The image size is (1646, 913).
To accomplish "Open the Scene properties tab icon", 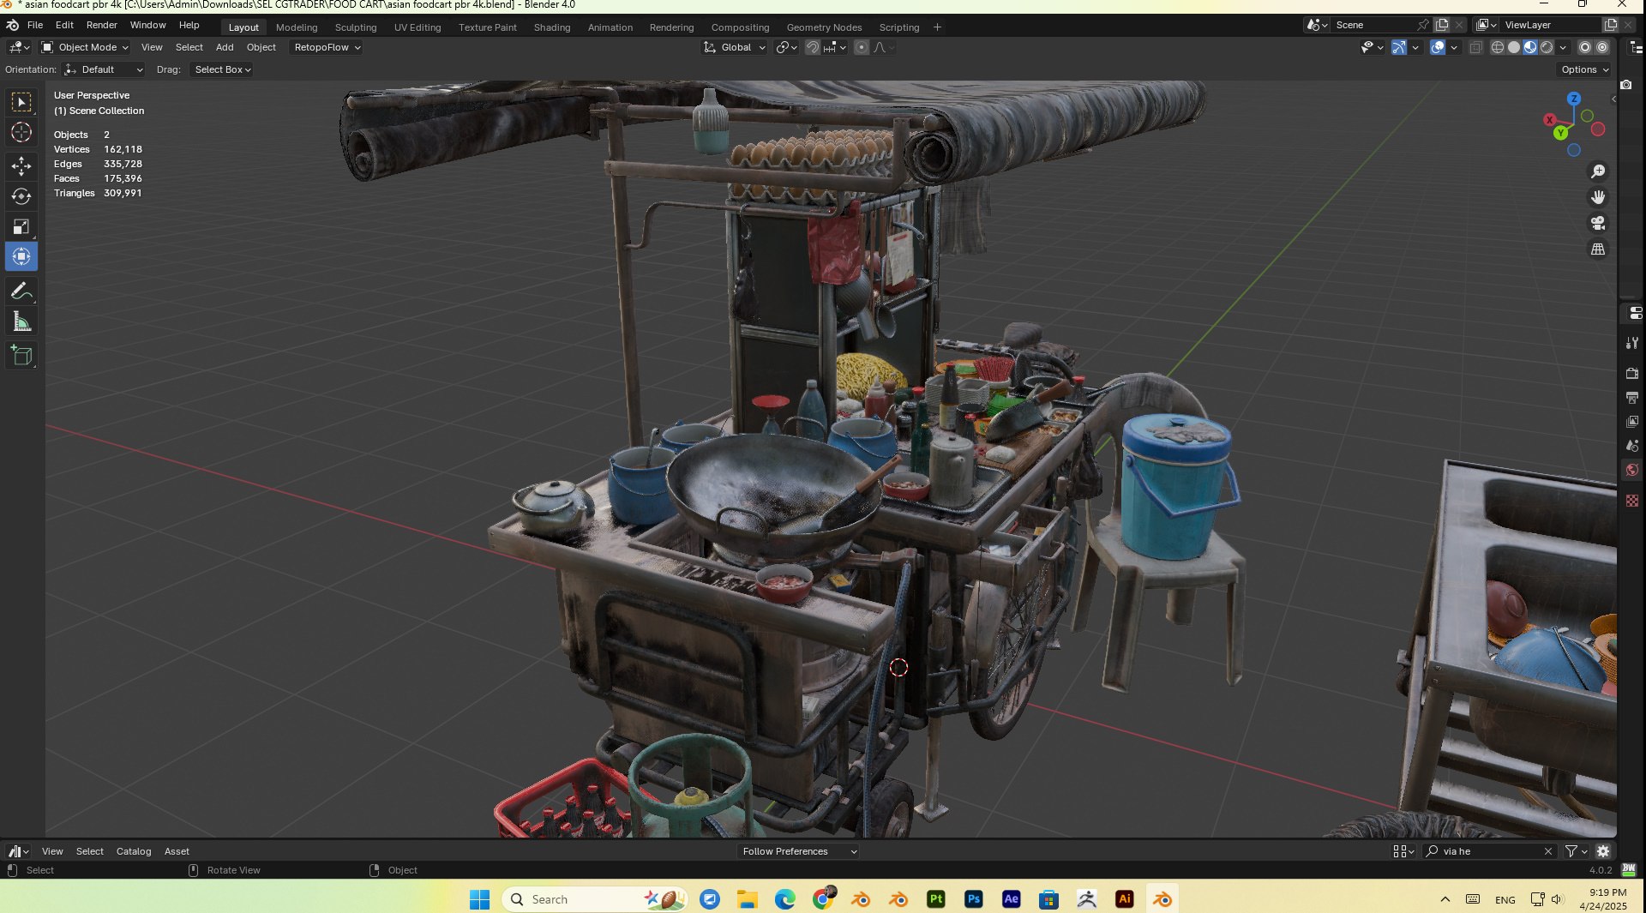I will coord(1632,445).
